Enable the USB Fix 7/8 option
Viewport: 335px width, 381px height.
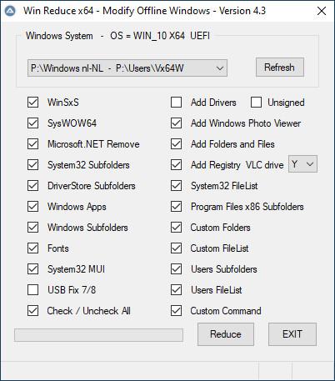coord(33,290)
